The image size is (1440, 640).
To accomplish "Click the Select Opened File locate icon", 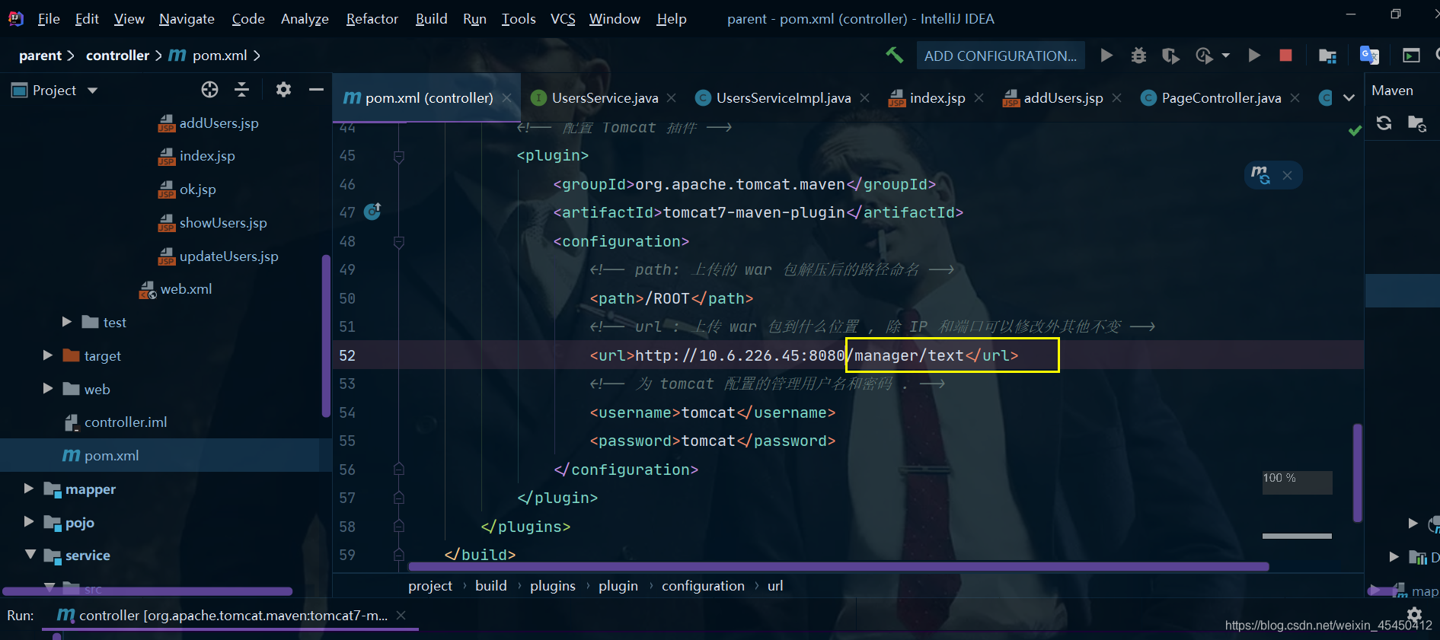I will [x=209, y=90].
